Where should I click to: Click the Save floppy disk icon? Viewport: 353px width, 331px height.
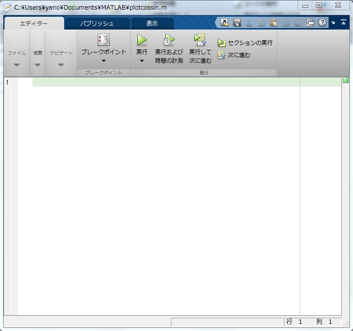[237, 22]
